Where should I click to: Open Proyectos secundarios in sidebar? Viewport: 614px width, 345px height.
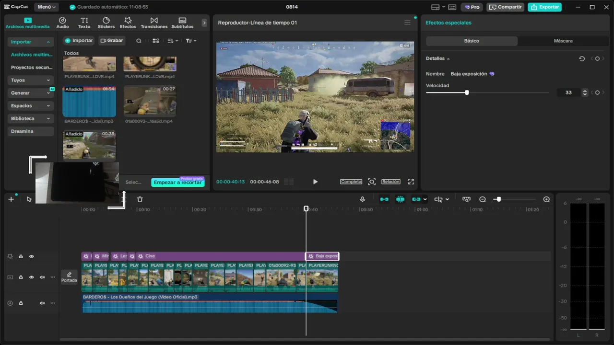(32, 68)
